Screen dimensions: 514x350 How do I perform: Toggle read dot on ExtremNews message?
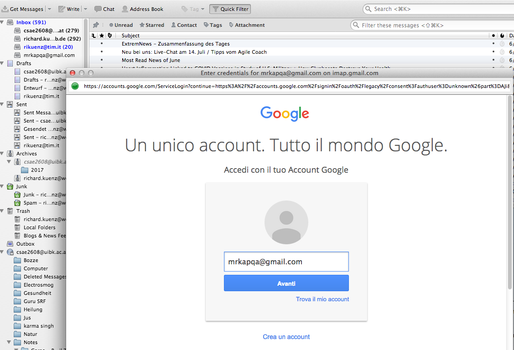tap(493, 44)
